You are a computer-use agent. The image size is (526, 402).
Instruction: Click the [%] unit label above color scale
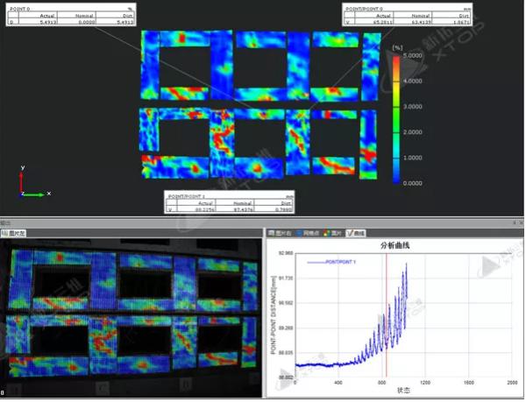397,48
